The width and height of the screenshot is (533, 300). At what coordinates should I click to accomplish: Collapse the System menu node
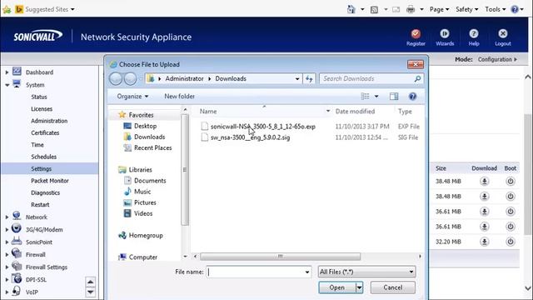coord(7,85)
